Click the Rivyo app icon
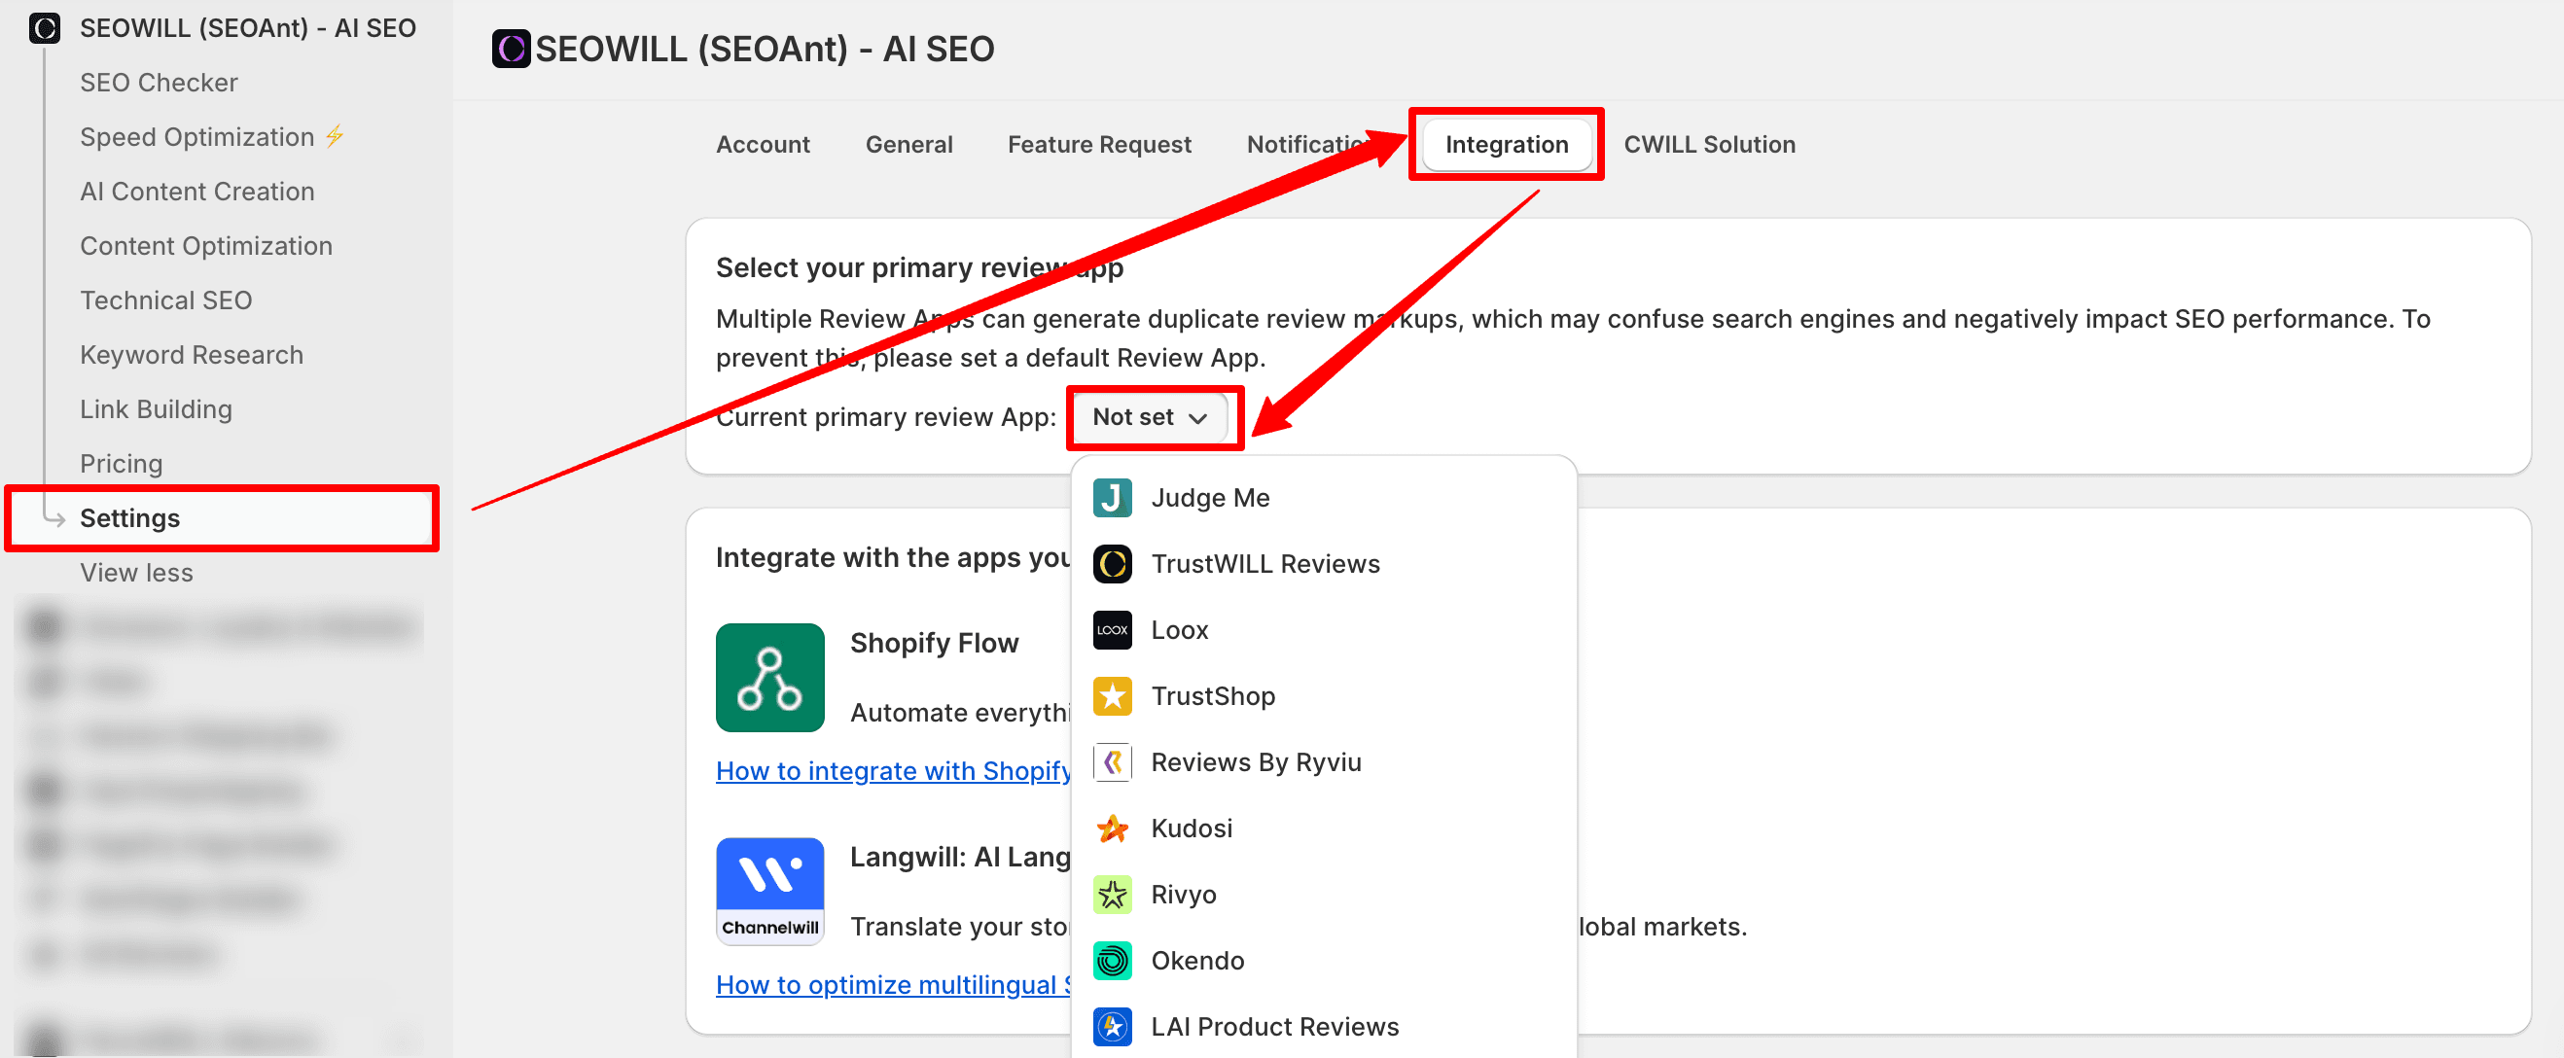 pyautogui.click(x=1112, y=894)
